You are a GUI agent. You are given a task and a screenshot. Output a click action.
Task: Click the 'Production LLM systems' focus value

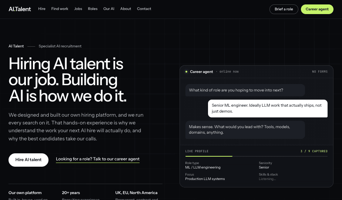(205, 179)
